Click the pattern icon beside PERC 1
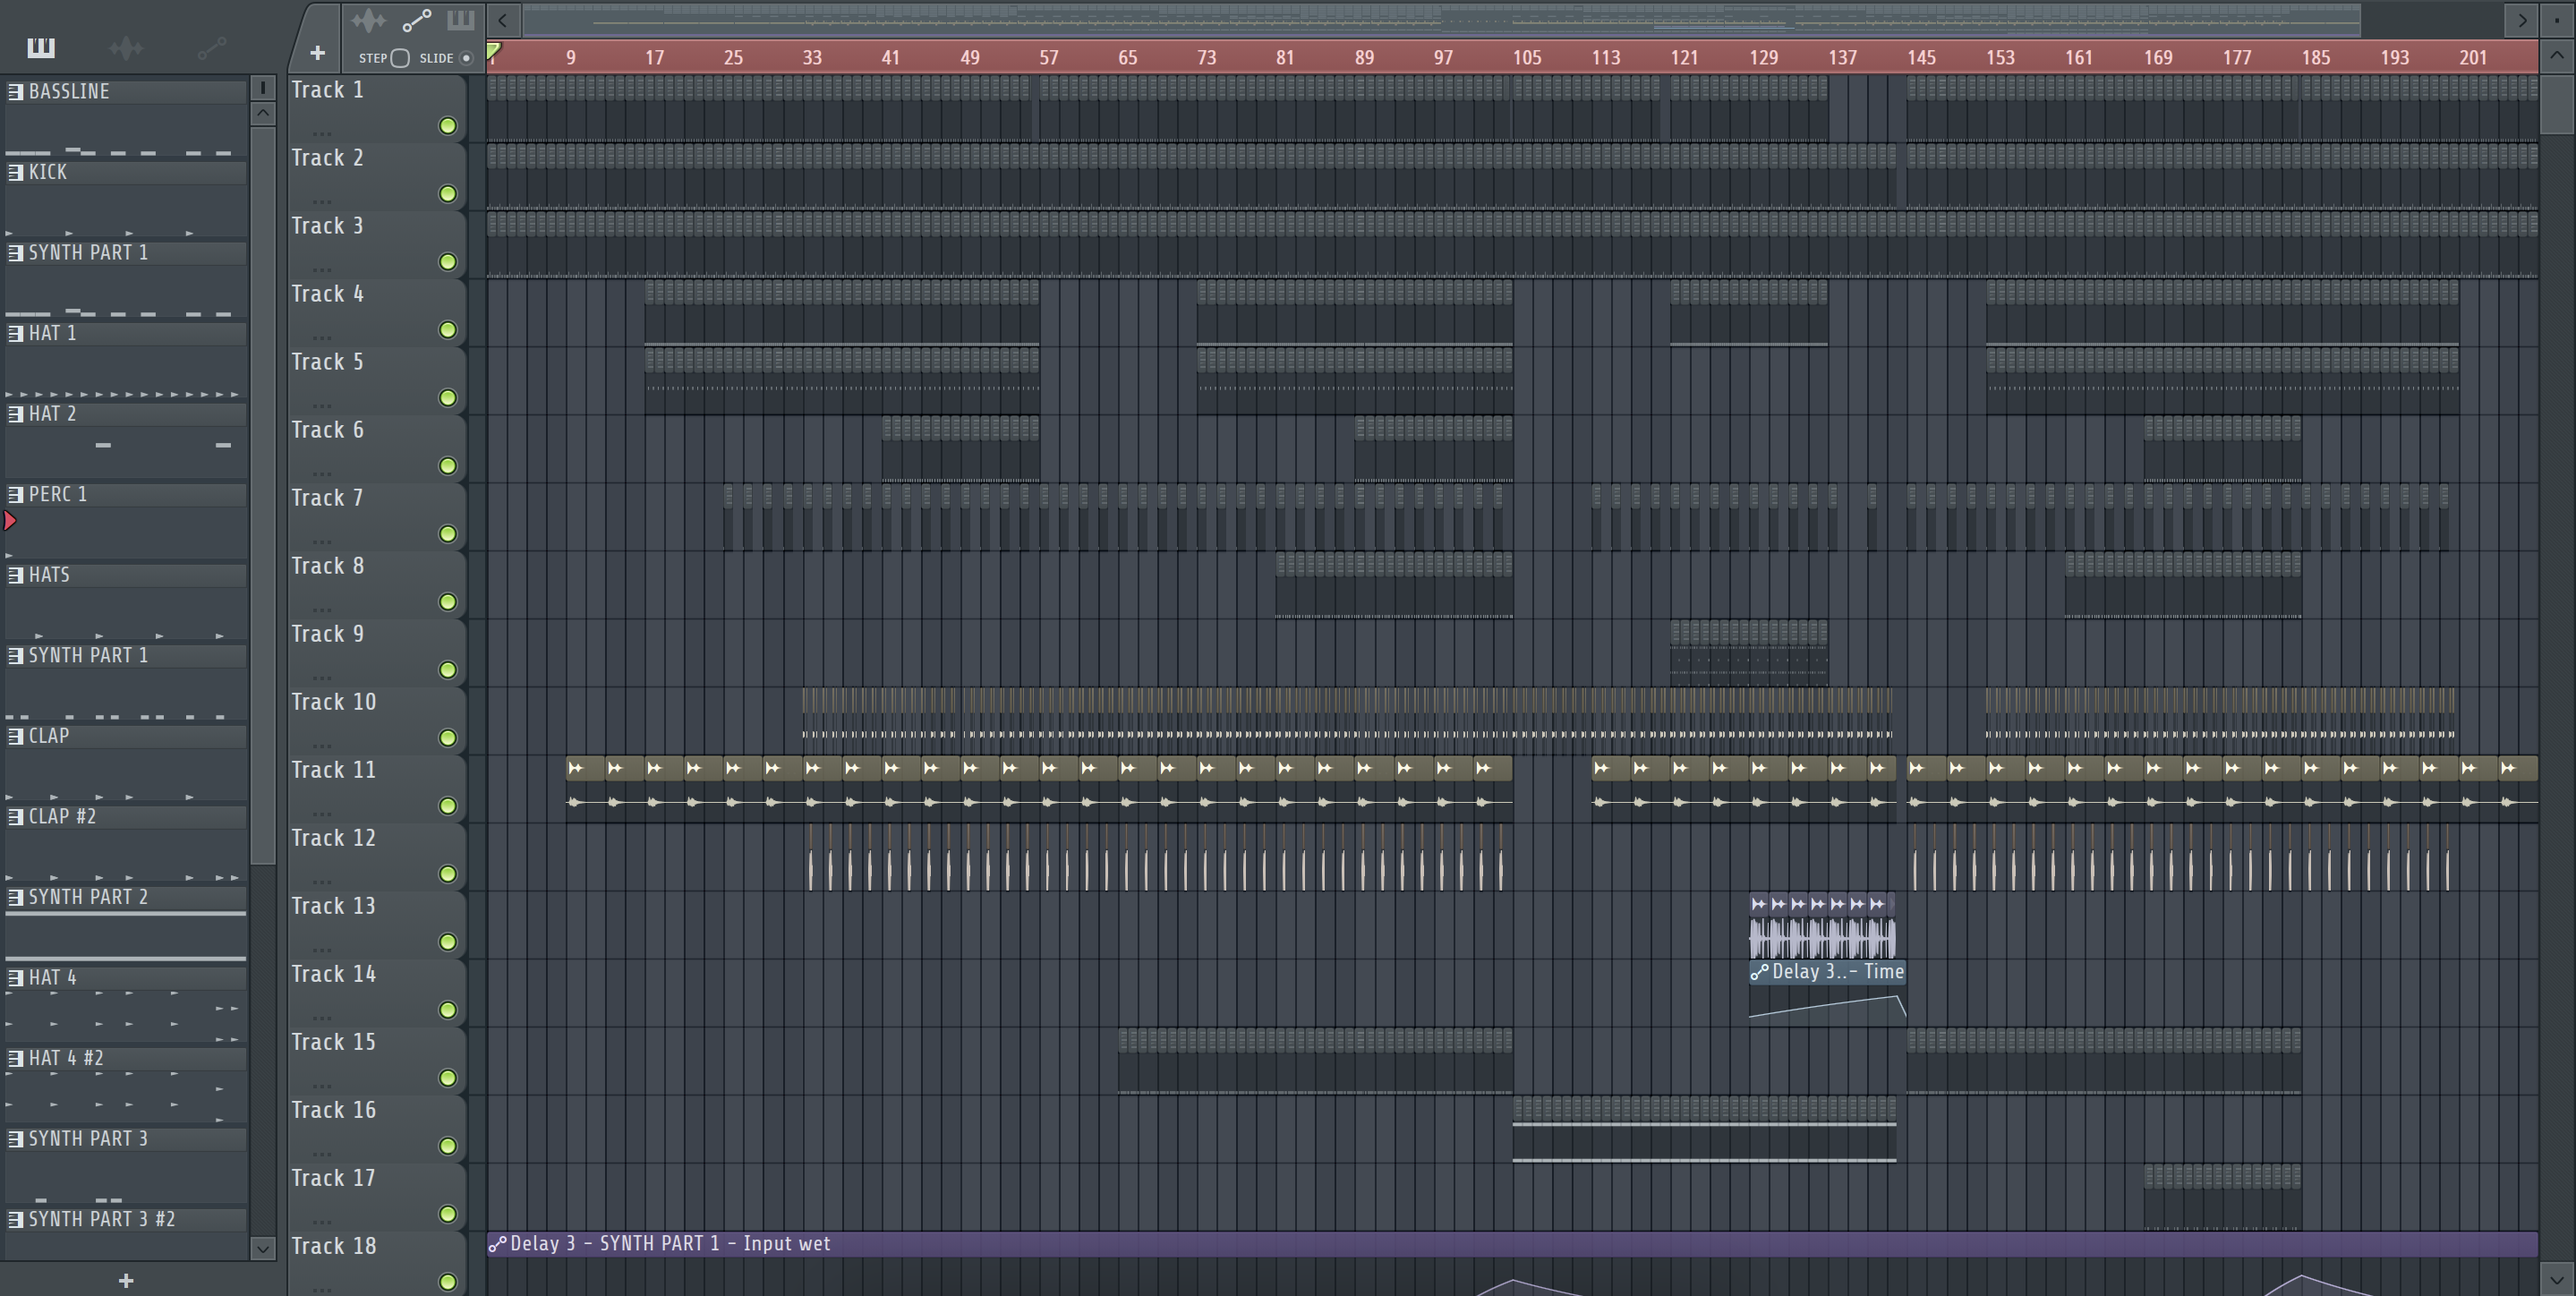 (x=15, y=494)
